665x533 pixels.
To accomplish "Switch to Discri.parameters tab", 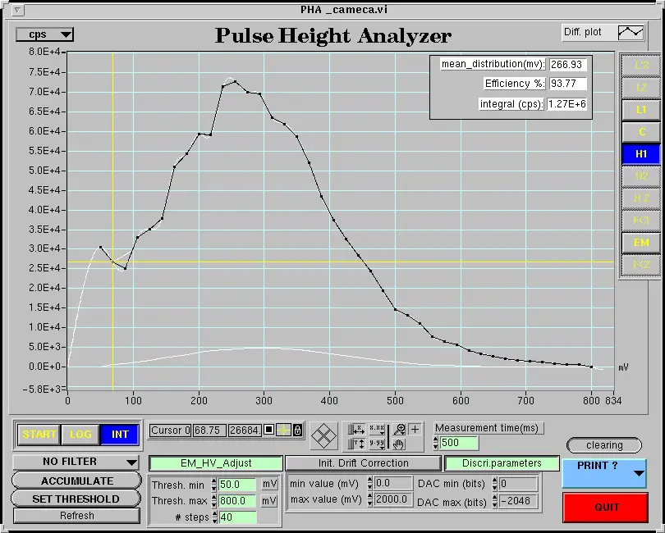I will 502,463.
